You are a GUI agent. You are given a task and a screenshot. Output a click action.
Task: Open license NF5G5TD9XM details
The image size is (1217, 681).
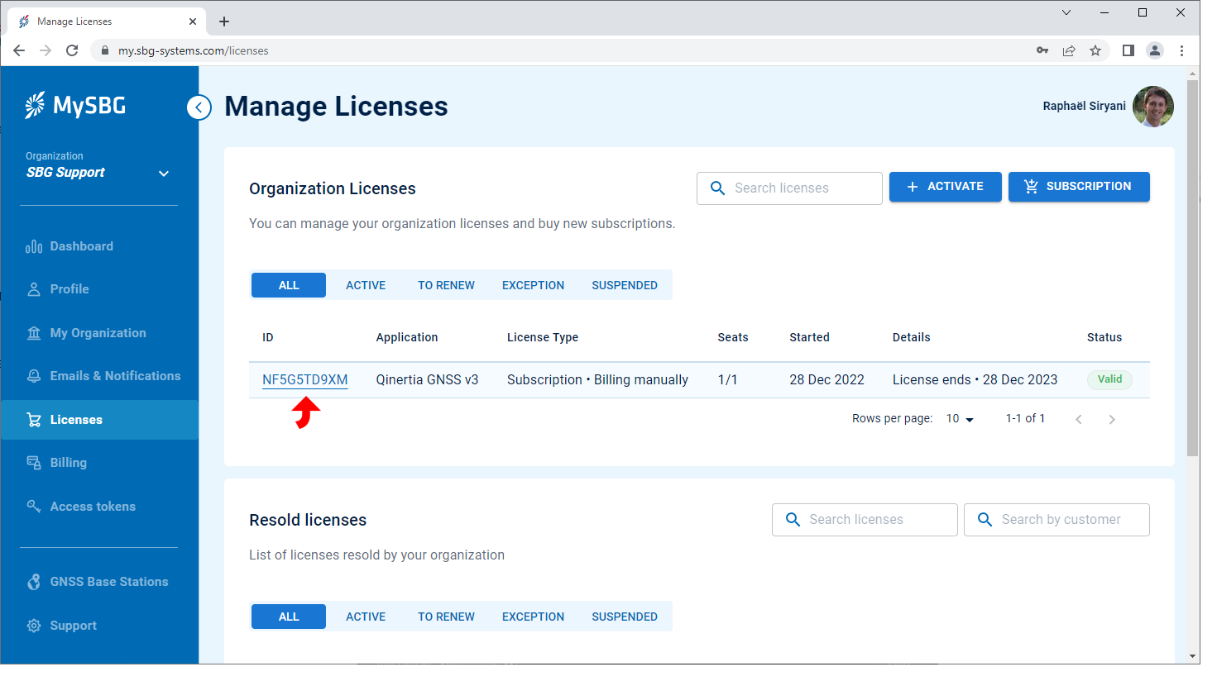click(x=304, y=379)
